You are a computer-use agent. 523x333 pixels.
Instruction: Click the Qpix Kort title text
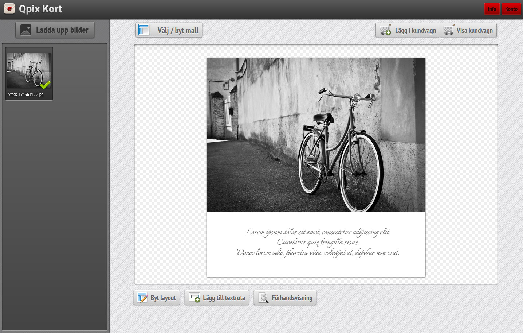coord(40,9)
